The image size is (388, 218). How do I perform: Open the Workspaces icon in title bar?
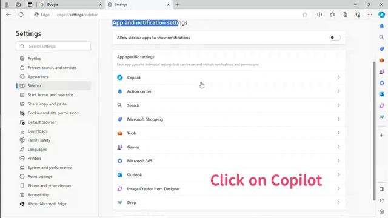pos(18,4)
